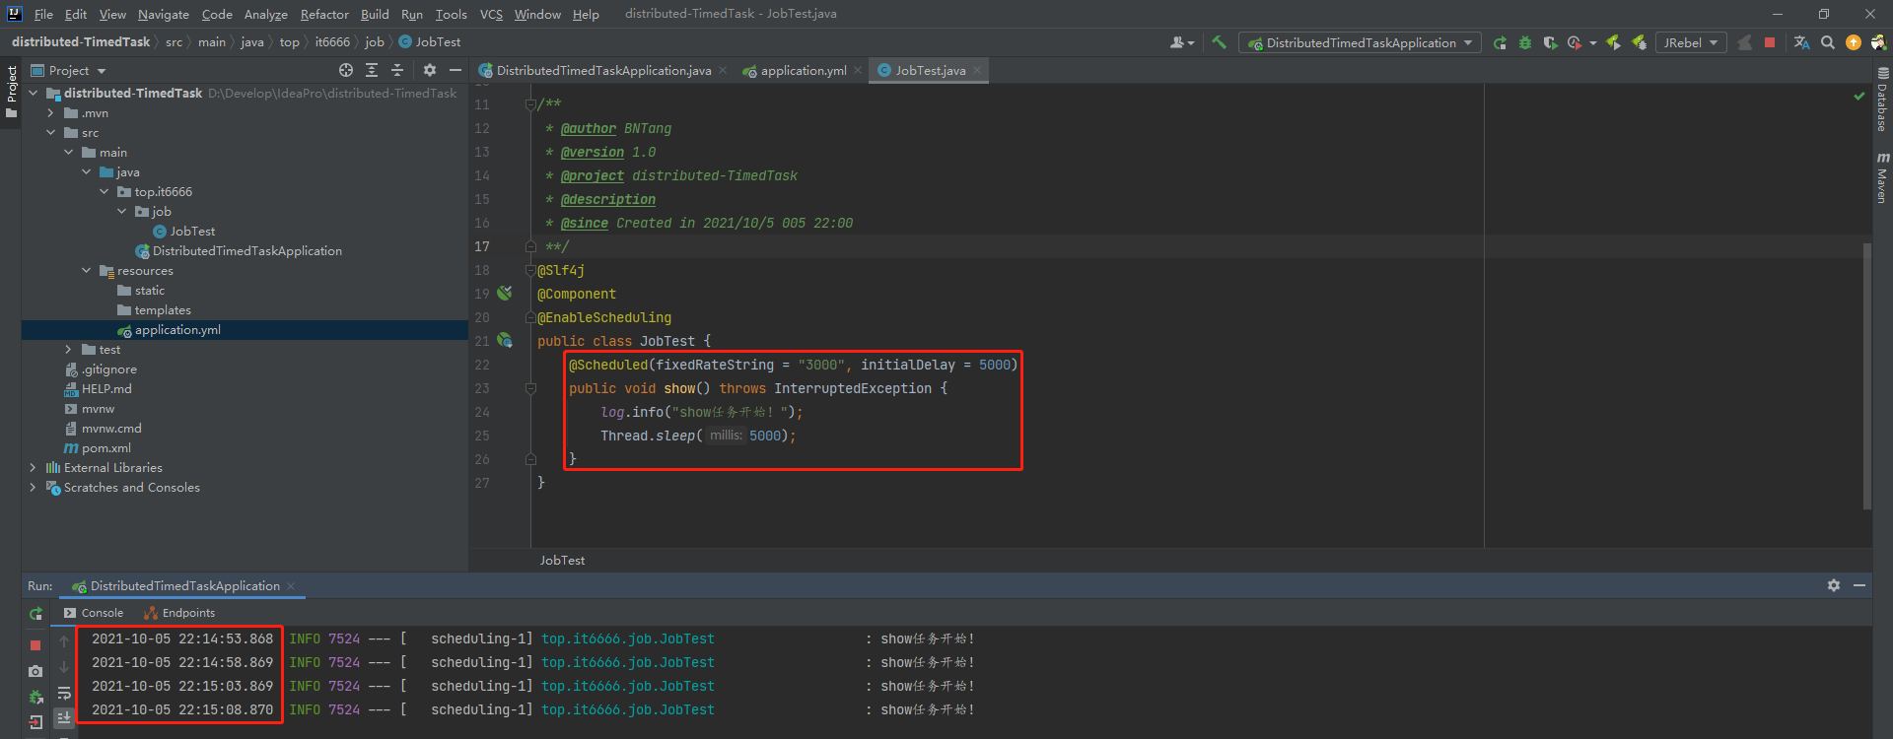1893x739 pixels.
Task: Fold the Javadoc comment at line 11
Action: coord(530,103)
